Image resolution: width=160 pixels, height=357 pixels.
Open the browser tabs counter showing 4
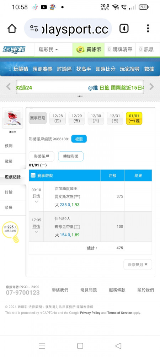coord(124,29)
